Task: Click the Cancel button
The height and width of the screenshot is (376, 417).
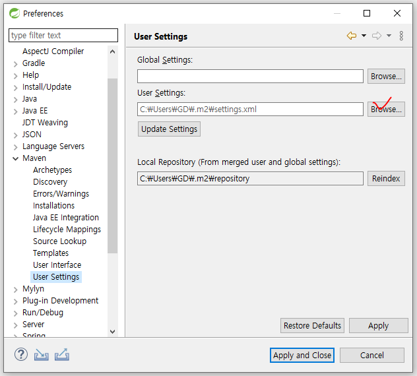Action: 372,356
